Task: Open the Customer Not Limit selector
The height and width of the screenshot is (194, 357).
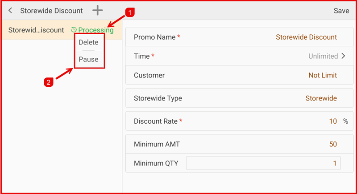Action: 322,75
